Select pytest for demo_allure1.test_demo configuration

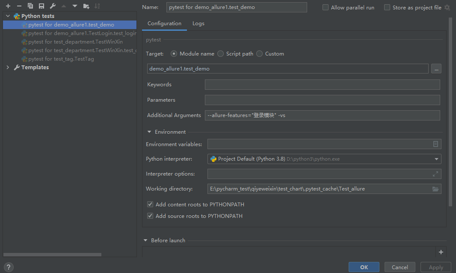[70, 25]
